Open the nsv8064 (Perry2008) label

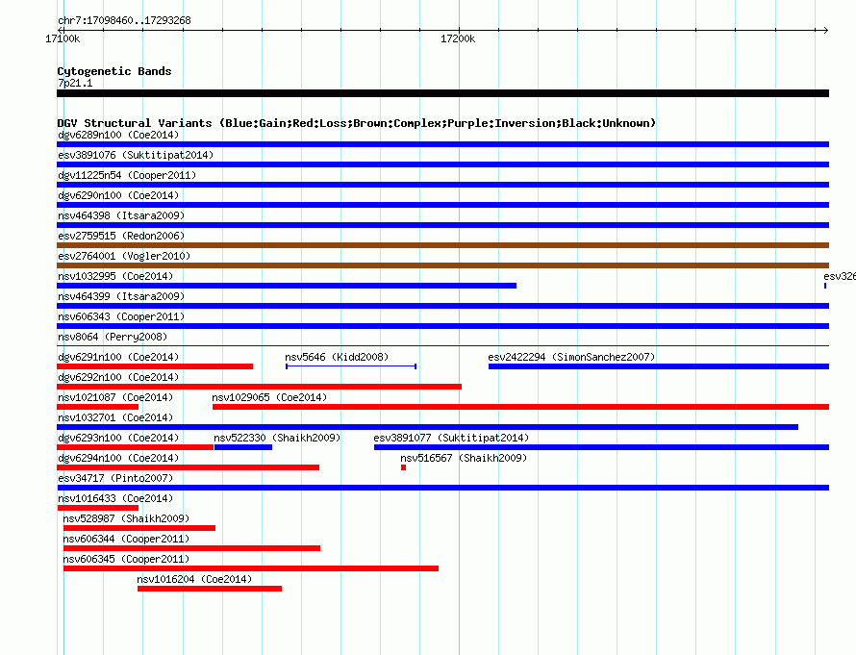[x=113, y=337]
